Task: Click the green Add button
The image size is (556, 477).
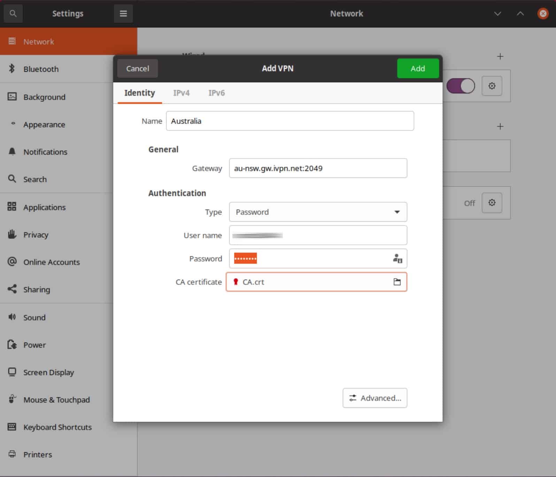Action: [x=418, y=69]
